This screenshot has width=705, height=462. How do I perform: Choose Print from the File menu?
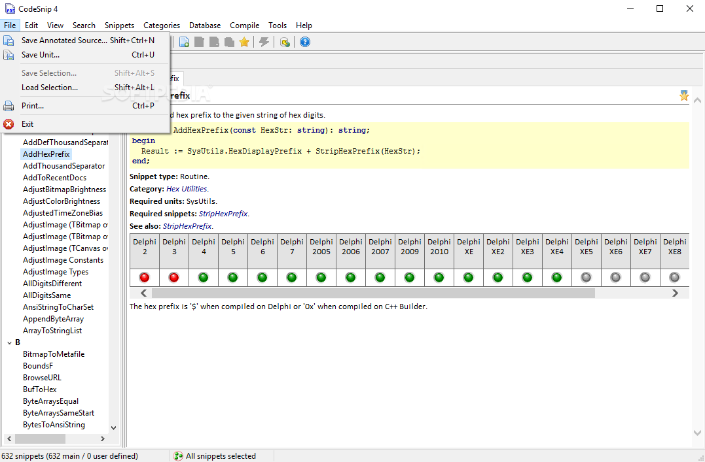[x=86, y=106]
